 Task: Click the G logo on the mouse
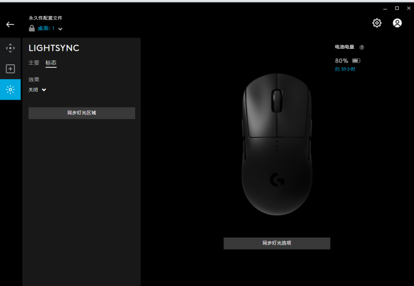pyautogui.click(x=277, y=180)
